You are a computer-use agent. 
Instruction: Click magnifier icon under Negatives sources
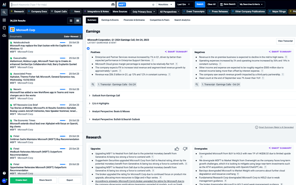[x=197, y=84]
